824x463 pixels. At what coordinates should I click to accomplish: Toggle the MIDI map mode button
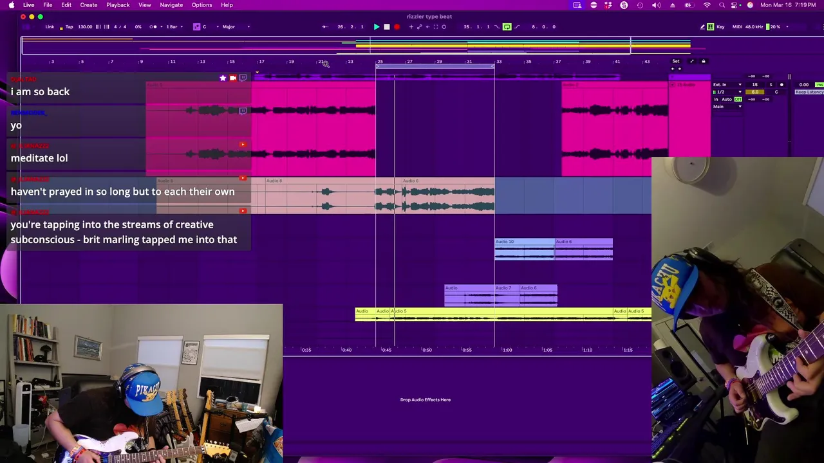pos(737,26)
